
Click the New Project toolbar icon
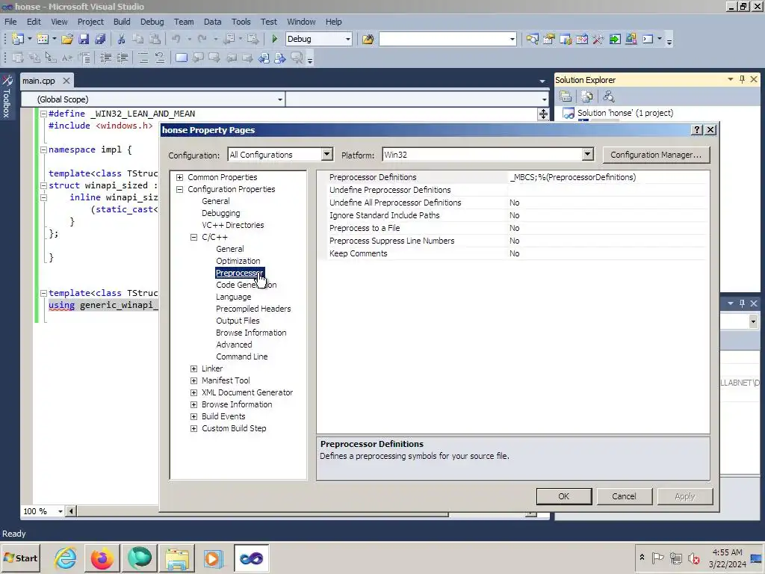coord(18,39)
